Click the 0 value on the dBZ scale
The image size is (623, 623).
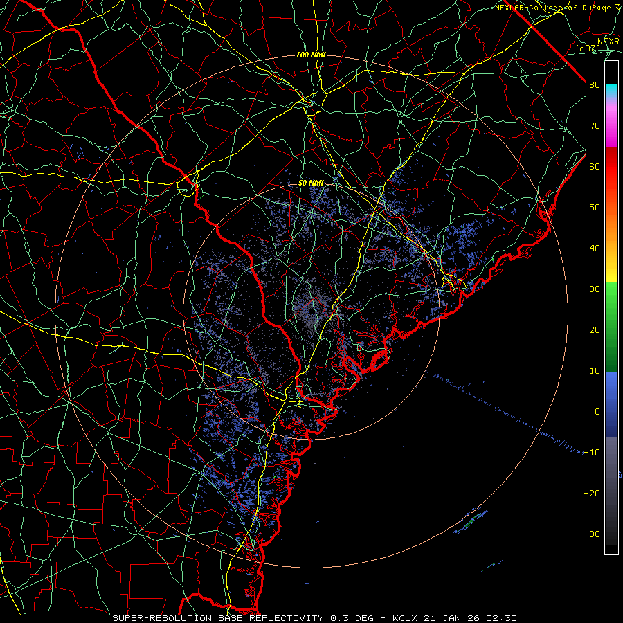coord(597,412)
